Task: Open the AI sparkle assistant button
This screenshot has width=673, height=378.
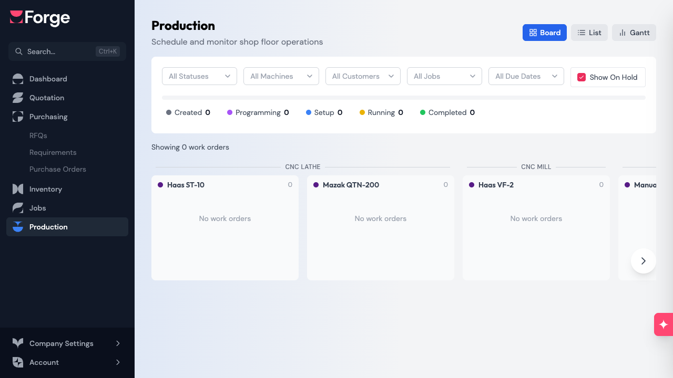Action: pos(663,324)
